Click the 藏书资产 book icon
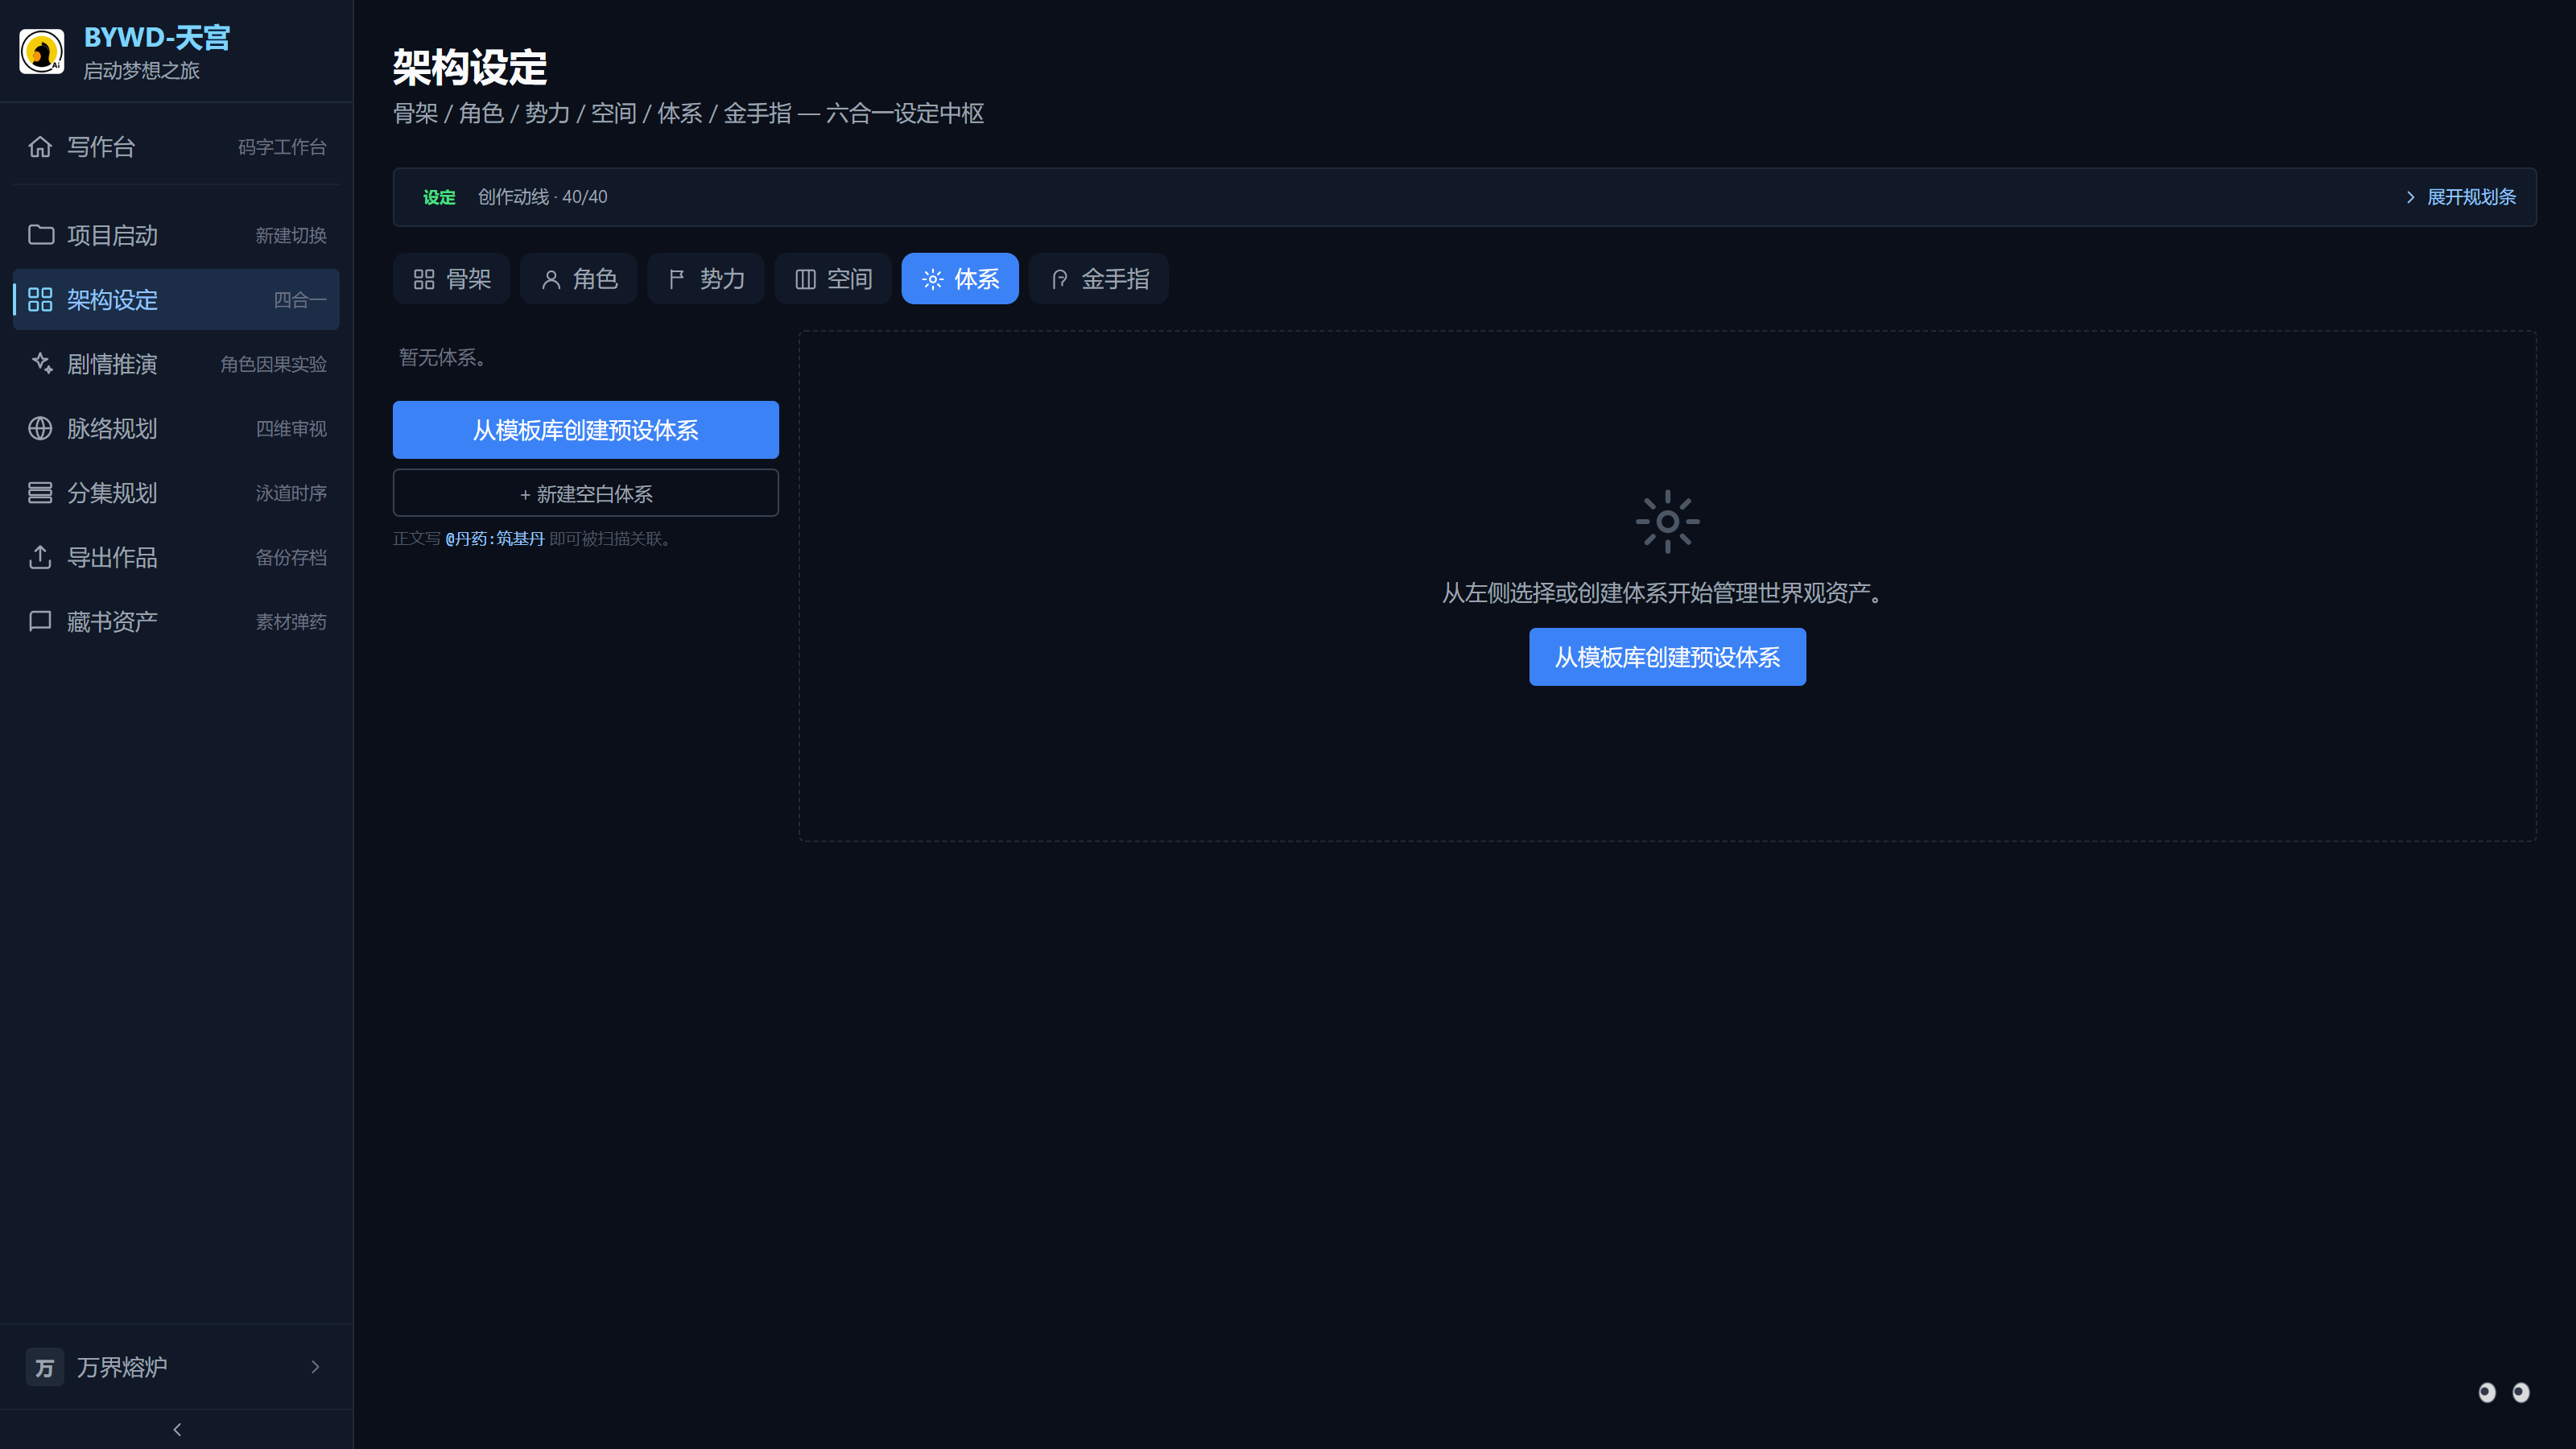Viewport: 2576px width, 1449px height. [x=40, y=622]
